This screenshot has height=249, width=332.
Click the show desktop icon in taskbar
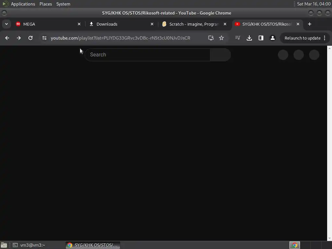(x=4, y=245)
